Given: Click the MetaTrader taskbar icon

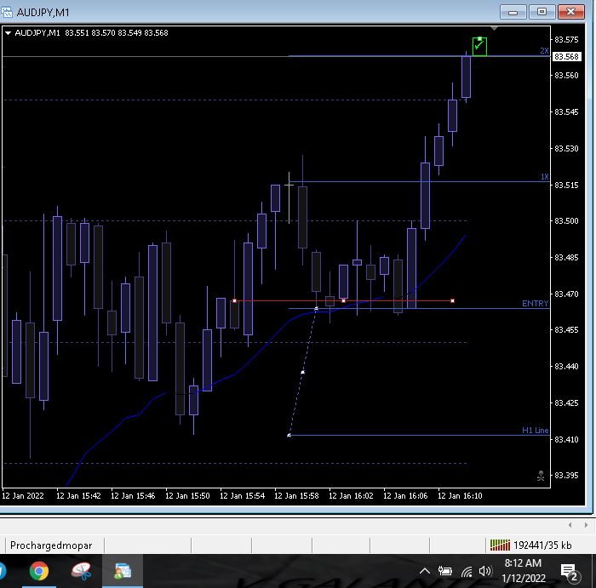Looking at the screenshot, I should [x=123, y=571].
